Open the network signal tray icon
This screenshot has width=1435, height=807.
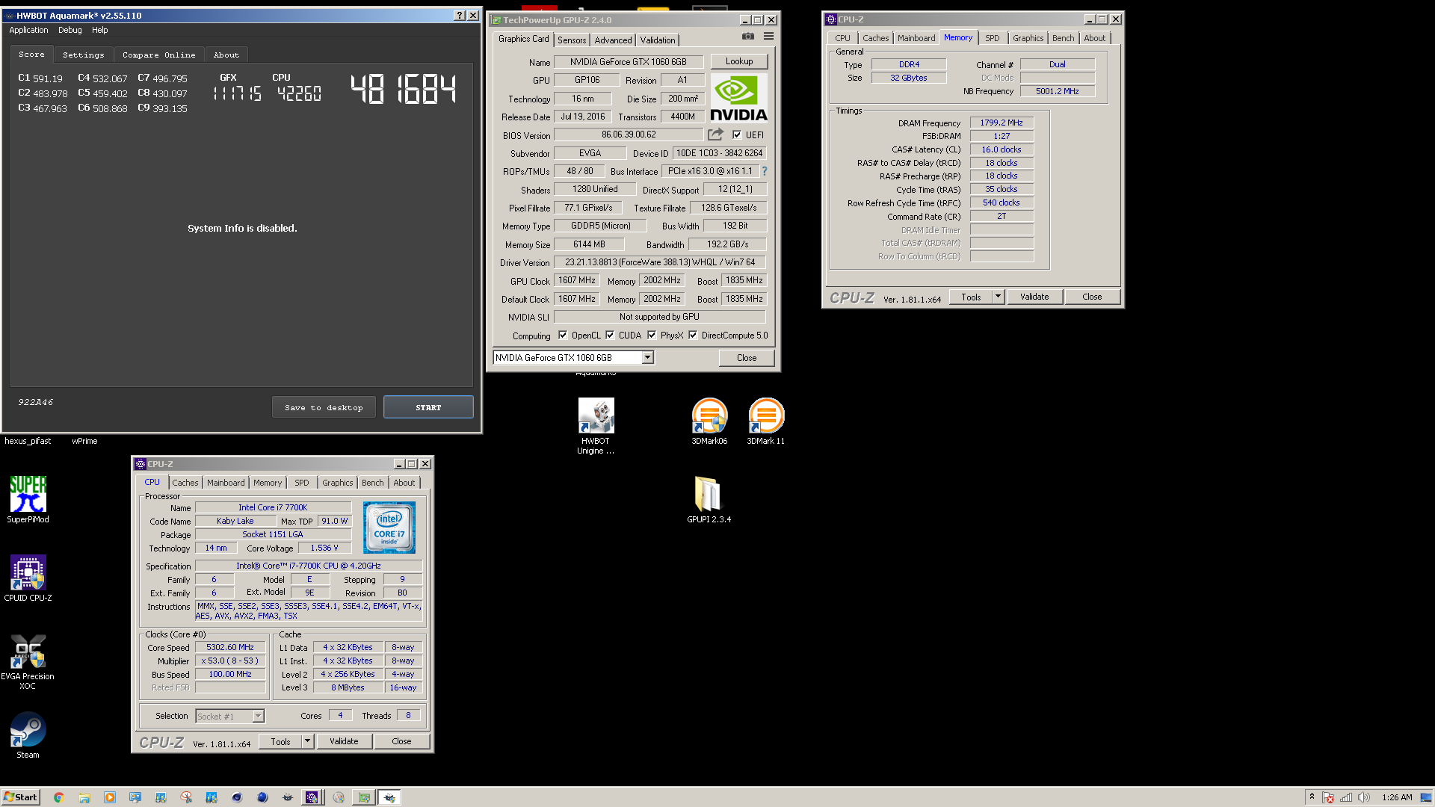pos(1346,797)
